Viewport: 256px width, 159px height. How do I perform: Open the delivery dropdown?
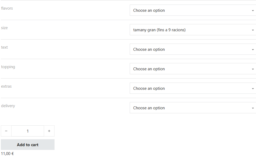click(192, 108)
